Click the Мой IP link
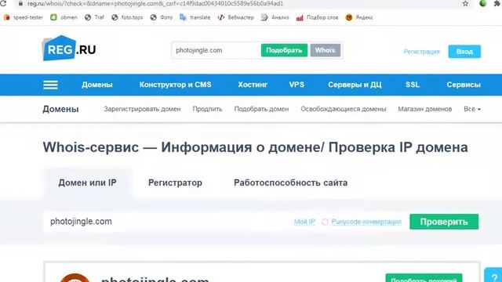This screenshot has height=282, width=502. click(304, 222)
